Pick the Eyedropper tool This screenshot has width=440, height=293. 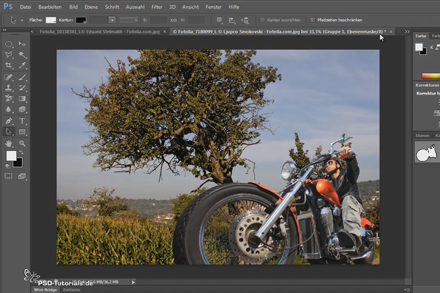tap(22, 65)
